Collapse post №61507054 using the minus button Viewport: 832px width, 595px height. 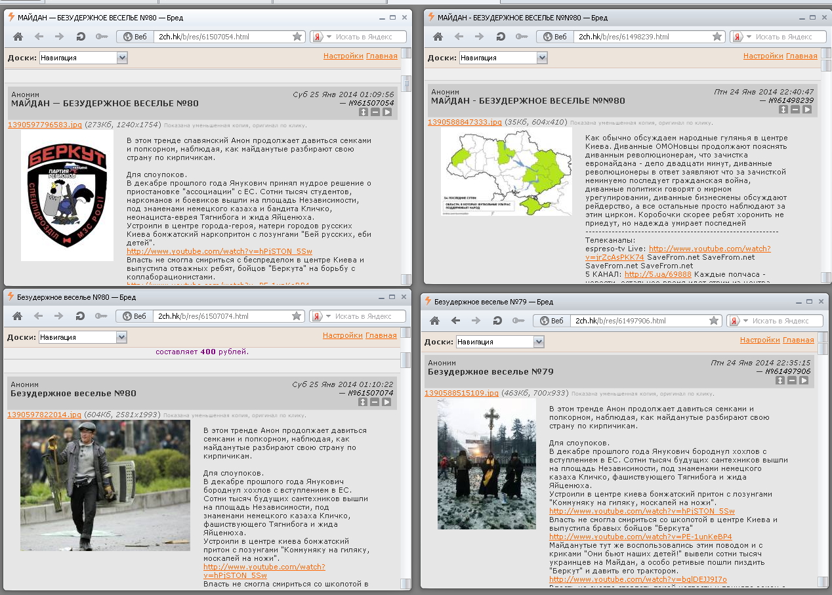pos(375,112)
